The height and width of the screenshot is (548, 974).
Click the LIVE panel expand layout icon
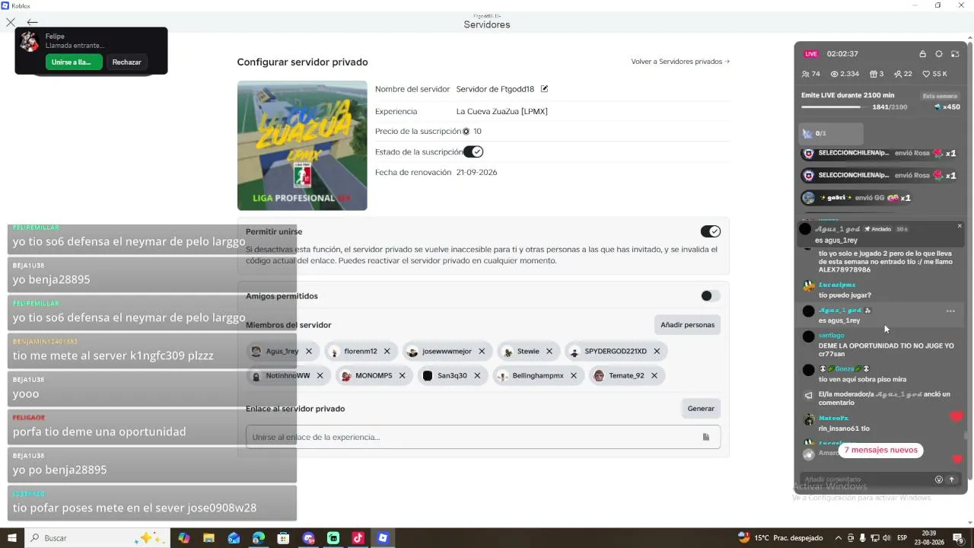956,54
